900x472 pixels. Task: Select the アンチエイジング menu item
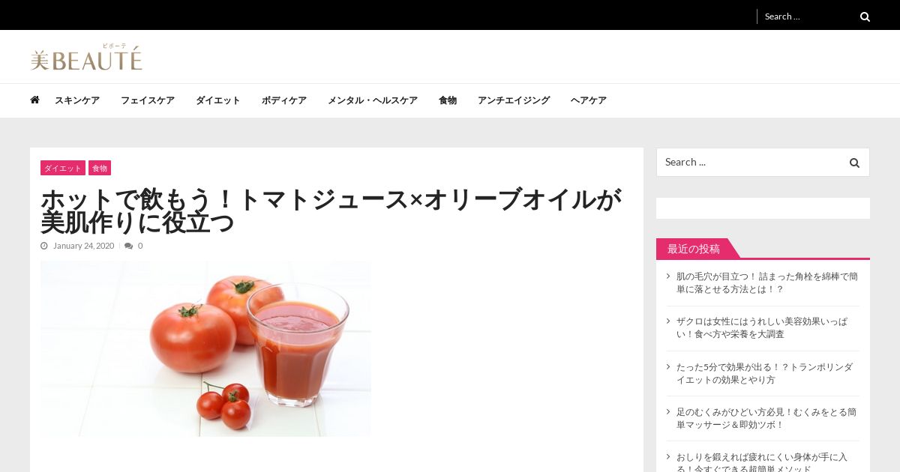tap(514, 100)
